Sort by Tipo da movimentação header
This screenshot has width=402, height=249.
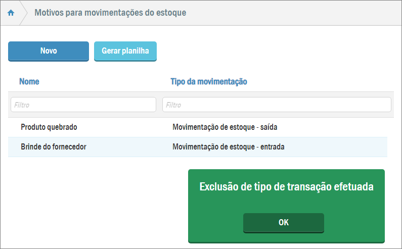pos(208,81)
